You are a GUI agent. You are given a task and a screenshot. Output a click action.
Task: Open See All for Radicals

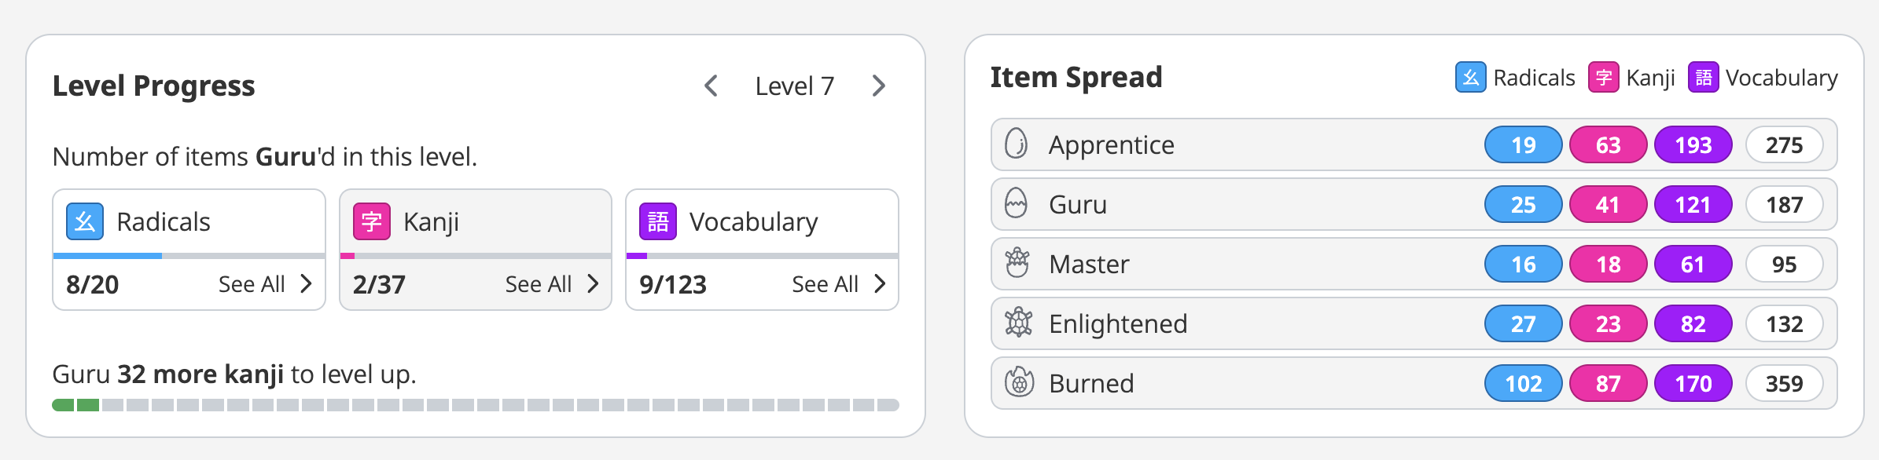point(265,284)
